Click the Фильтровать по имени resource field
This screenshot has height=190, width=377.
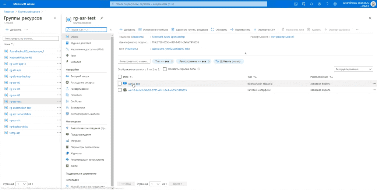(x=134, y=61)
